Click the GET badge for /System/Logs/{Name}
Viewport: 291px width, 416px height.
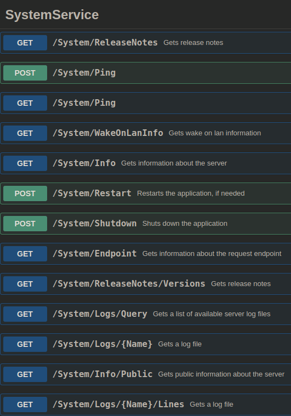[25, 344]
